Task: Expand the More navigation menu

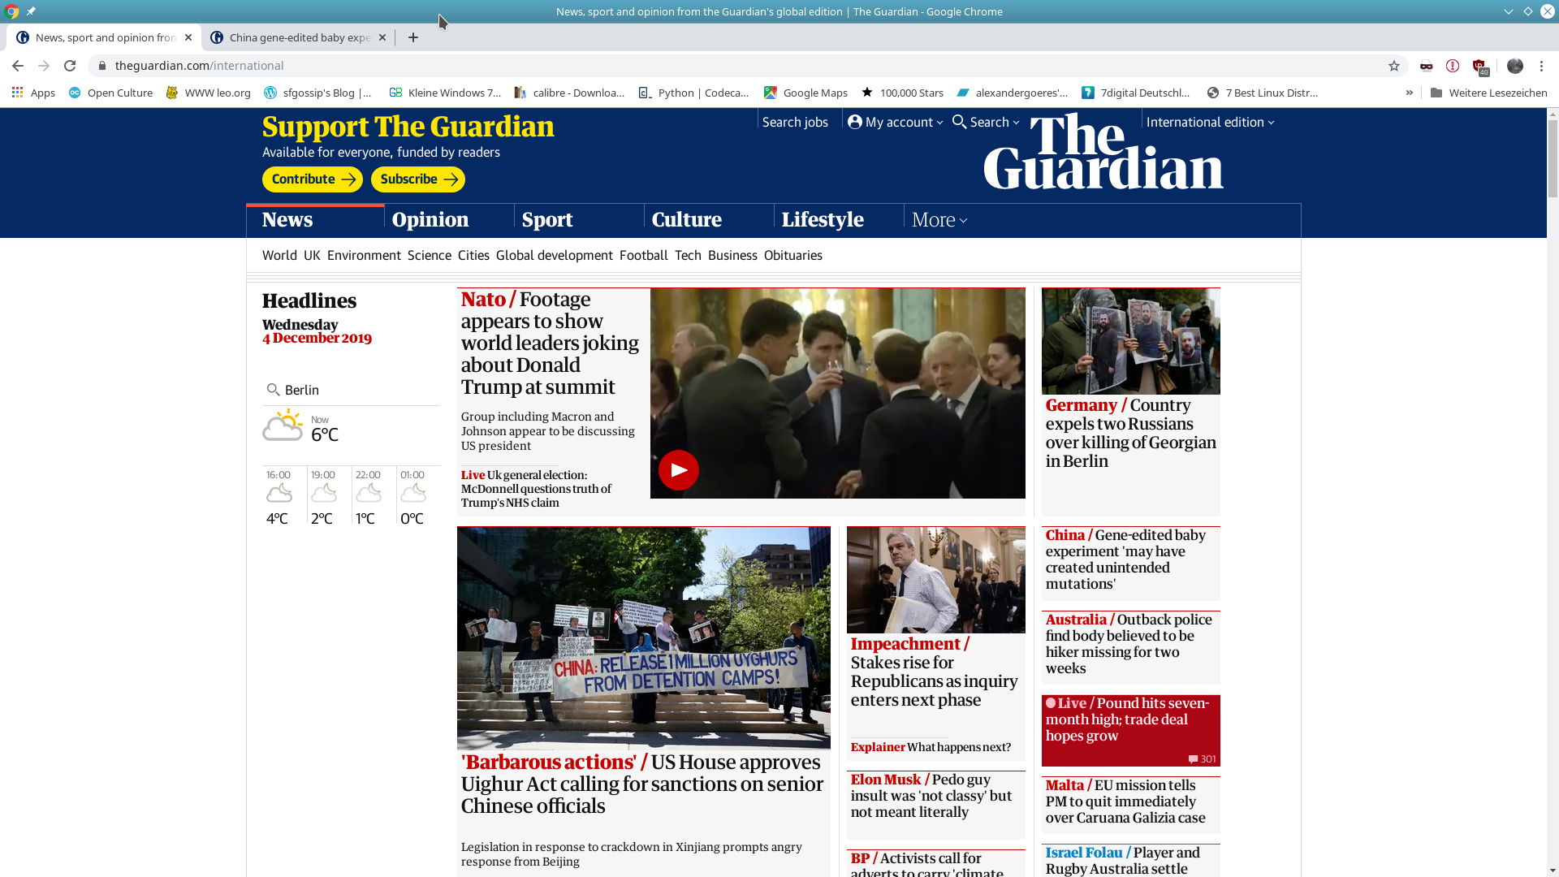Action: click(x=939, y=220)
